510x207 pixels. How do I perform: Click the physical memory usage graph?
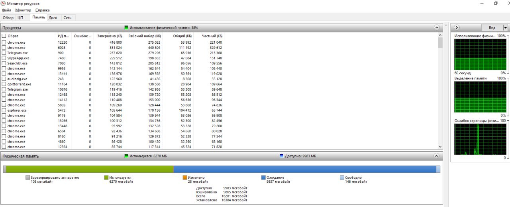[481, 54]
